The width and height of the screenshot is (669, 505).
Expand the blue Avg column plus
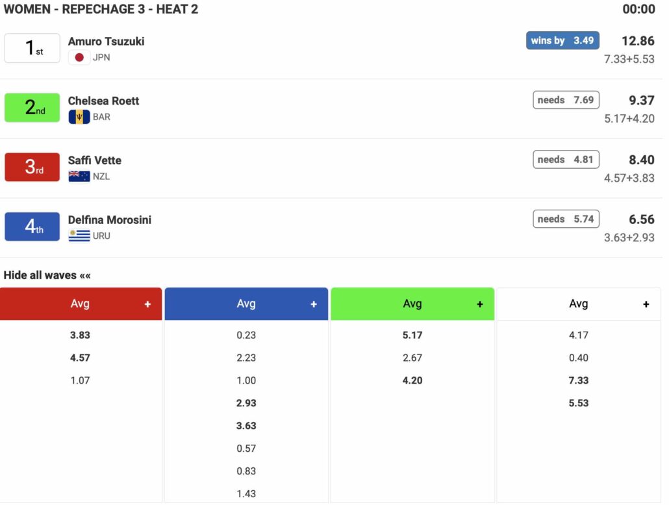click(314, 304)
